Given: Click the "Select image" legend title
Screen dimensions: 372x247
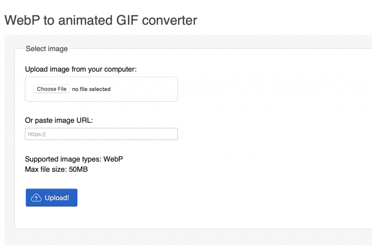Looking at the screenshot, I should click(46, 49).
